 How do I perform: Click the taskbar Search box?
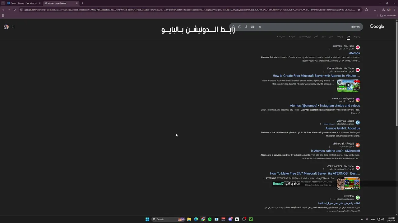pos(168,219)
